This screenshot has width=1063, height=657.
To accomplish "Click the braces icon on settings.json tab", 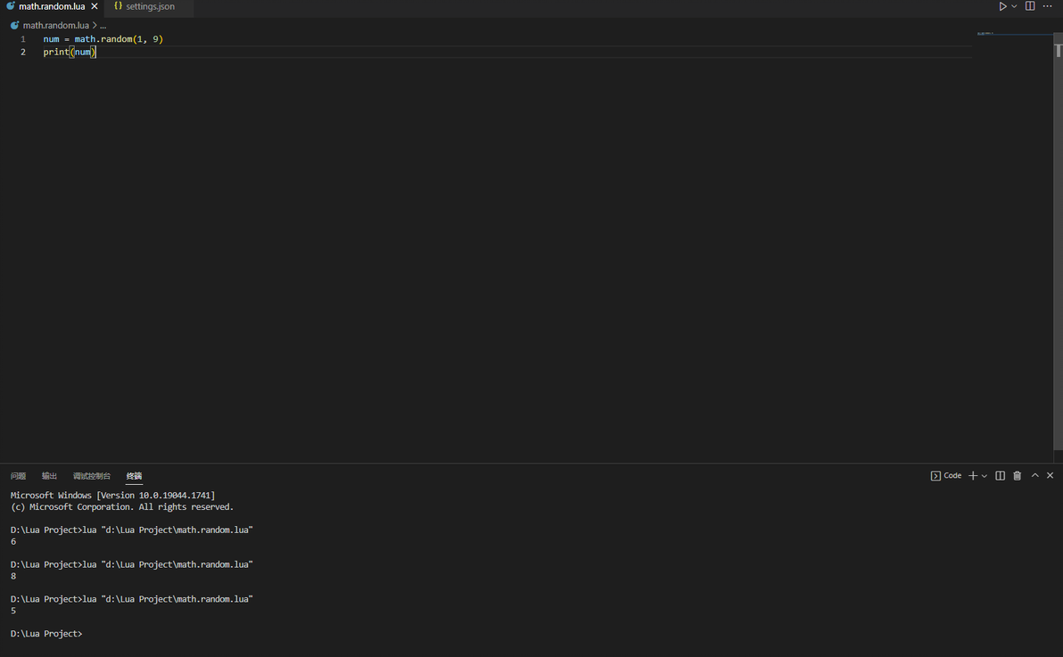I will click(118, 6).
